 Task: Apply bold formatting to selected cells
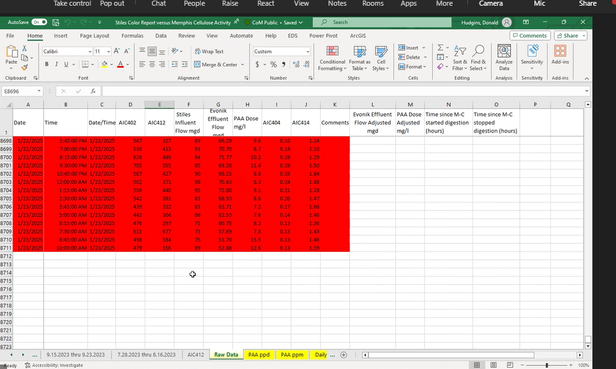click(47, 64)
